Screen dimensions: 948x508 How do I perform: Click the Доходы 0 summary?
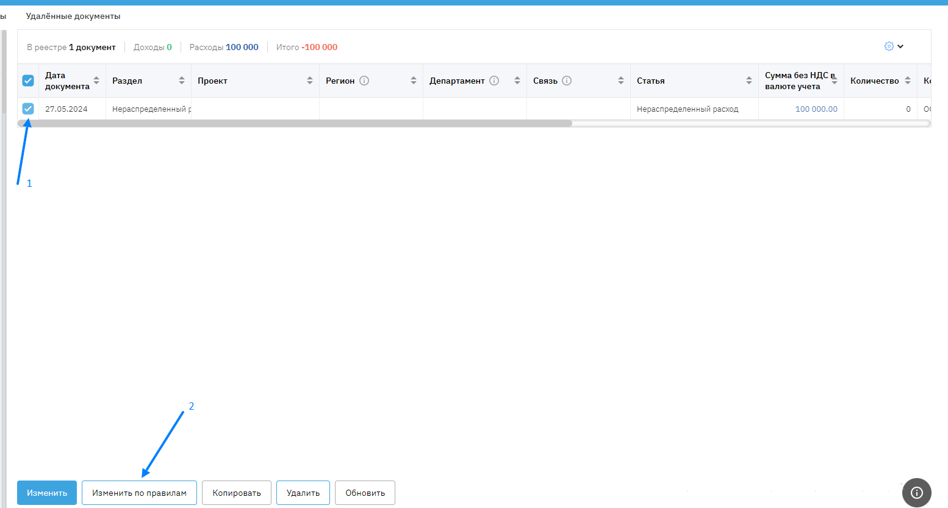153,47
